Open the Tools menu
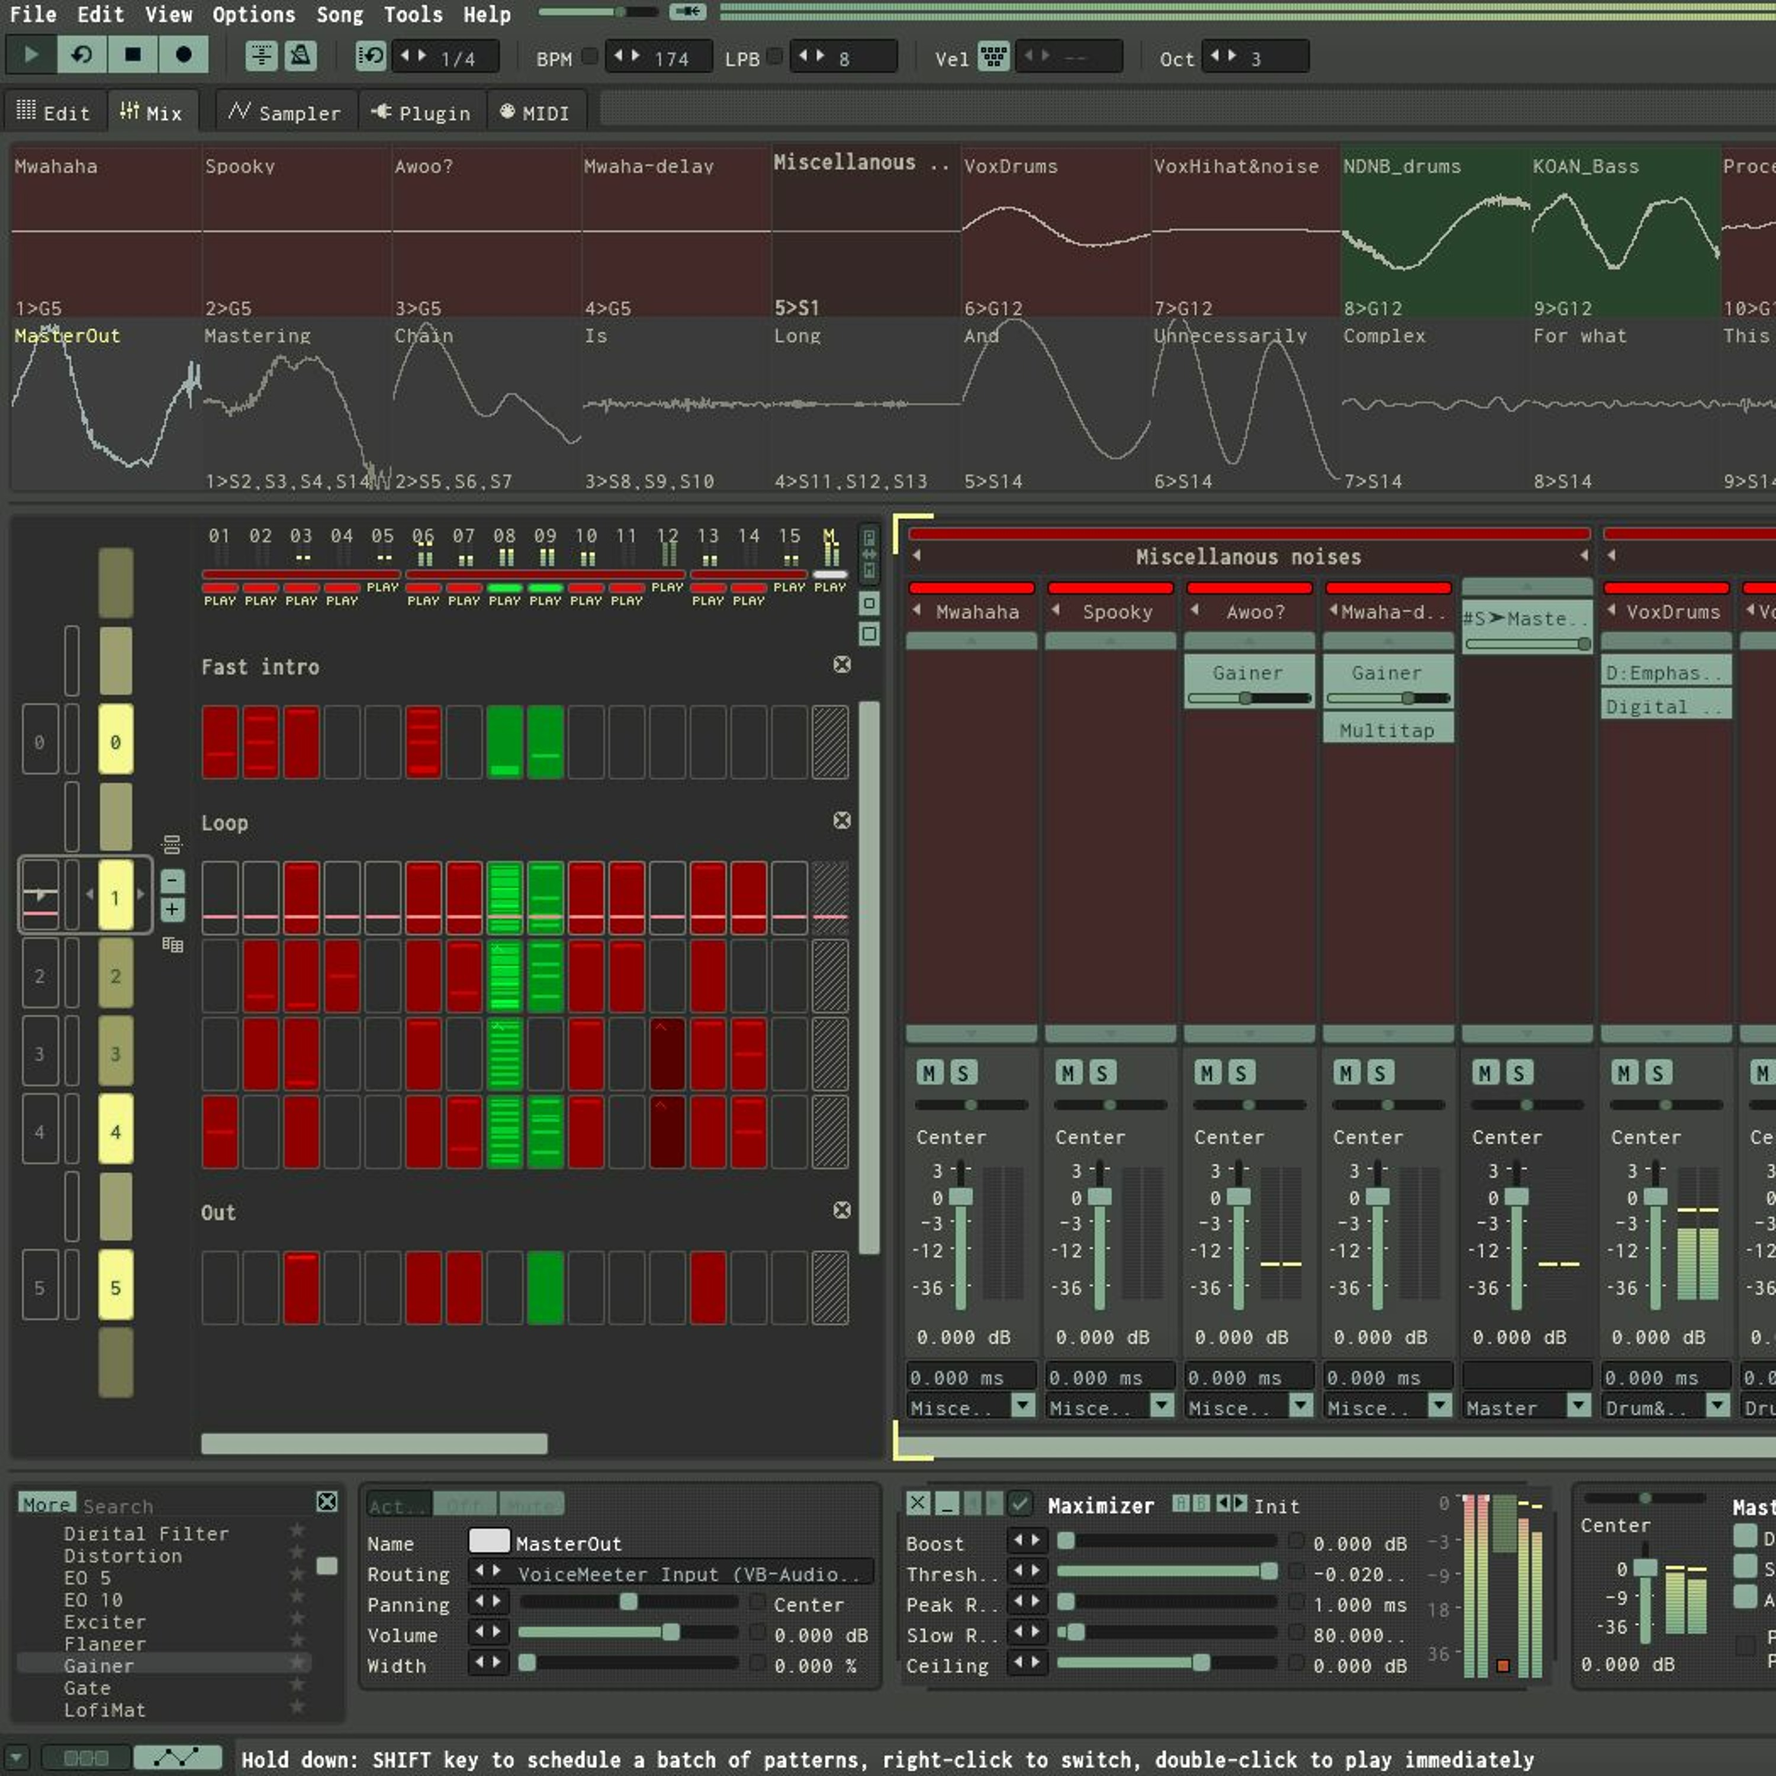The height and width of the screenshot is (1776, 1776). [x=413, y=15]
